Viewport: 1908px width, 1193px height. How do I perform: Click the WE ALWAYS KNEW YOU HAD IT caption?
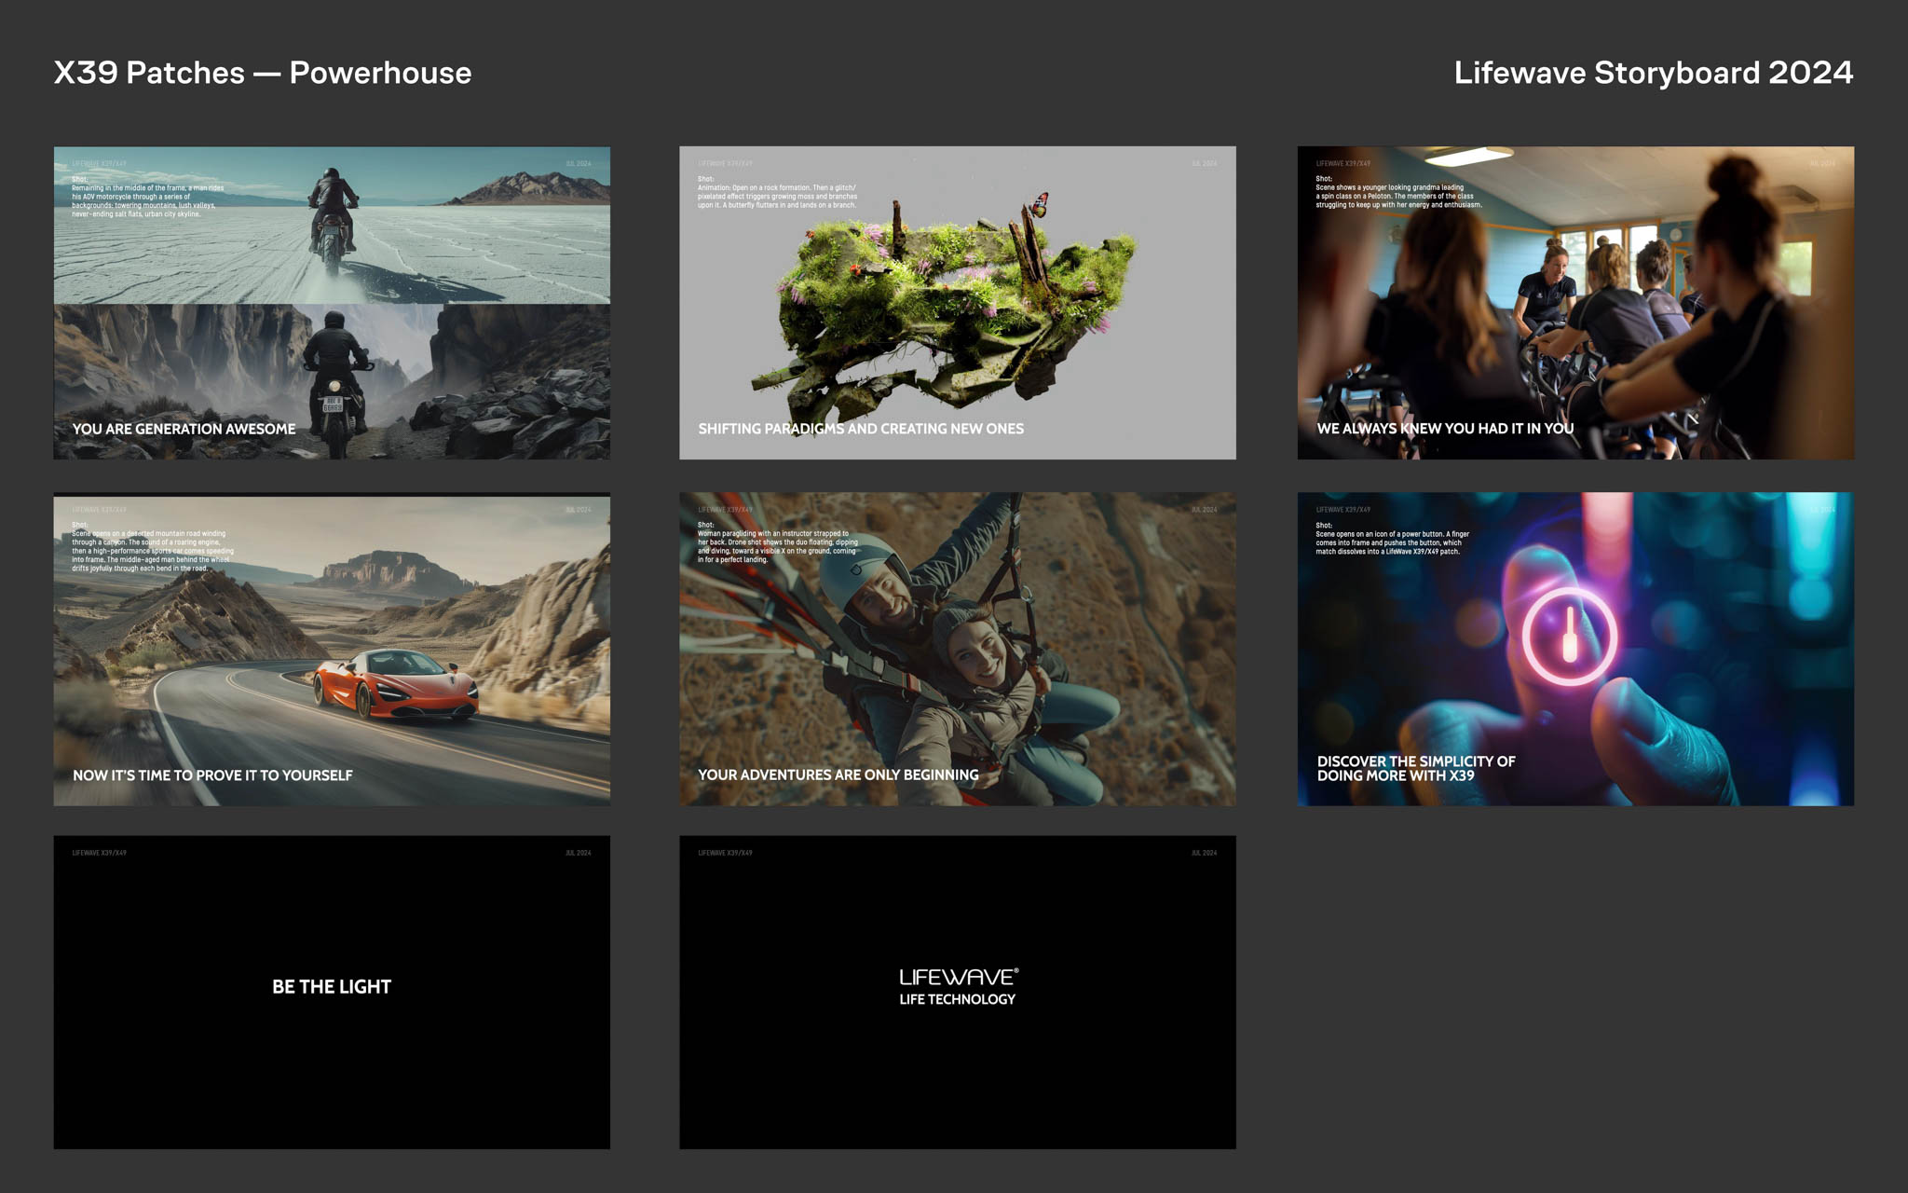point(1444,429)
